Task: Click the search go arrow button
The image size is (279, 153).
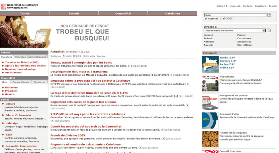Action: pos(269,15)
